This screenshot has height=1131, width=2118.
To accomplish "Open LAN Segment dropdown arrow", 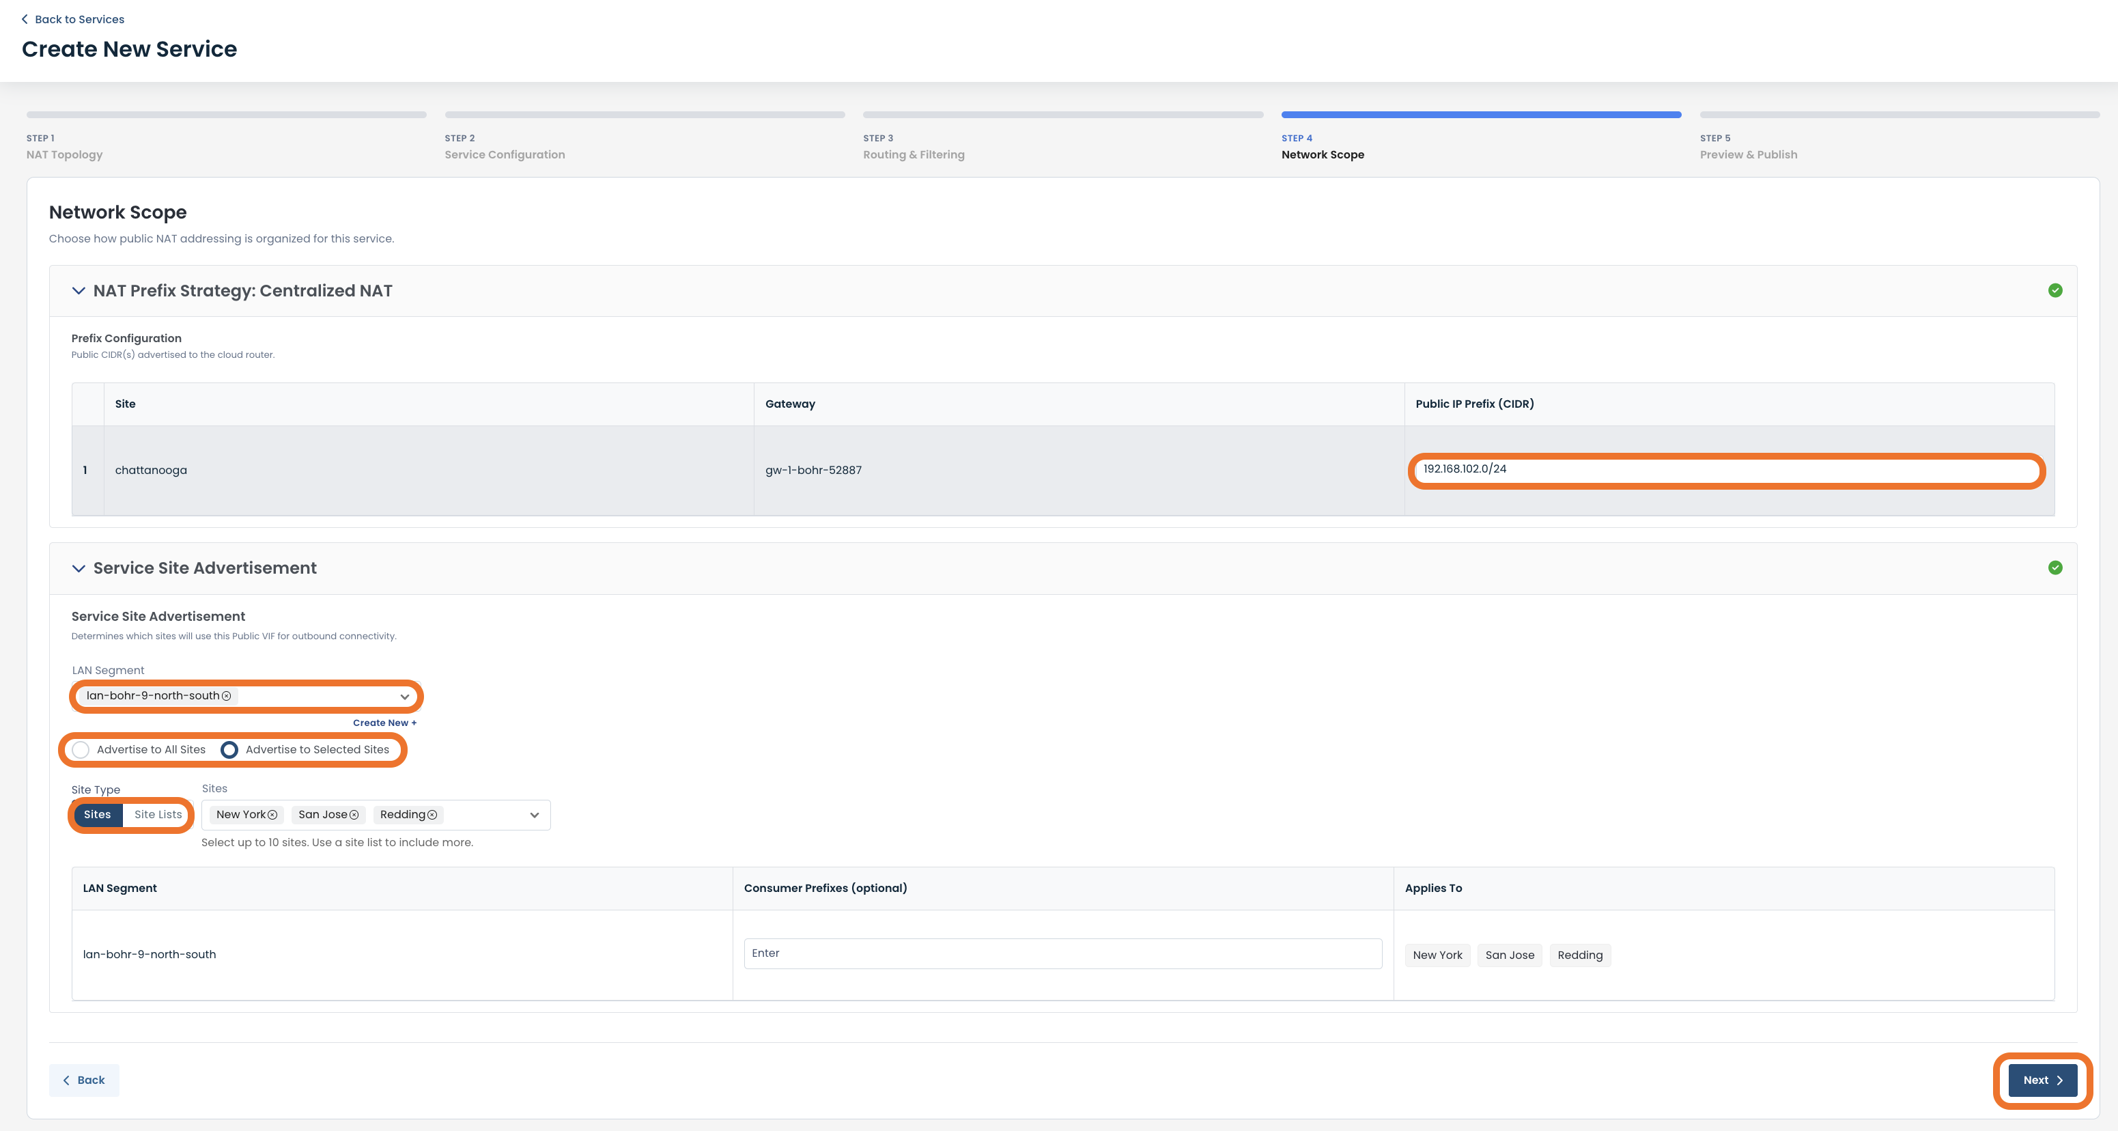I will pos(404,697).
